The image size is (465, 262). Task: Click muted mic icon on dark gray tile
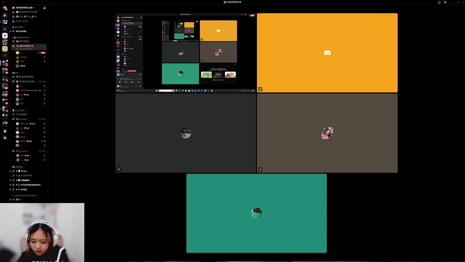(x=119, y=169)
